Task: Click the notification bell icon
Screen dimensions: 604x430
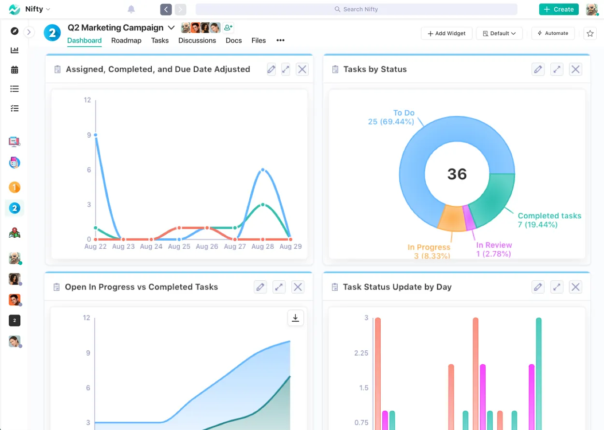Action: [x=130, y=9]
